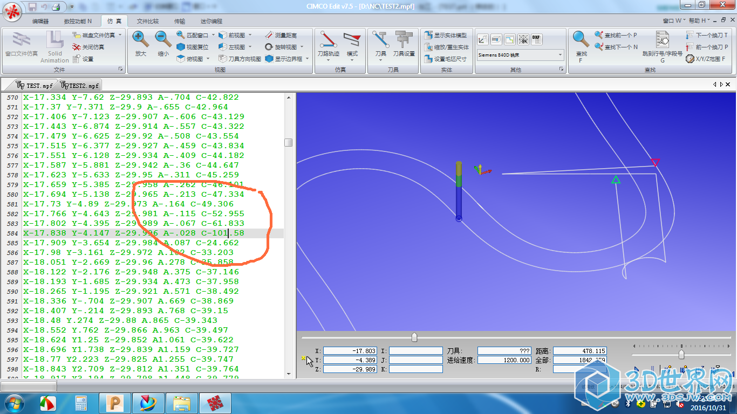The width and height of the screenshot is (737, 414).
Task: Open the 匹配窗口 dropdown arrow
Action: click(x=213, y=35)
